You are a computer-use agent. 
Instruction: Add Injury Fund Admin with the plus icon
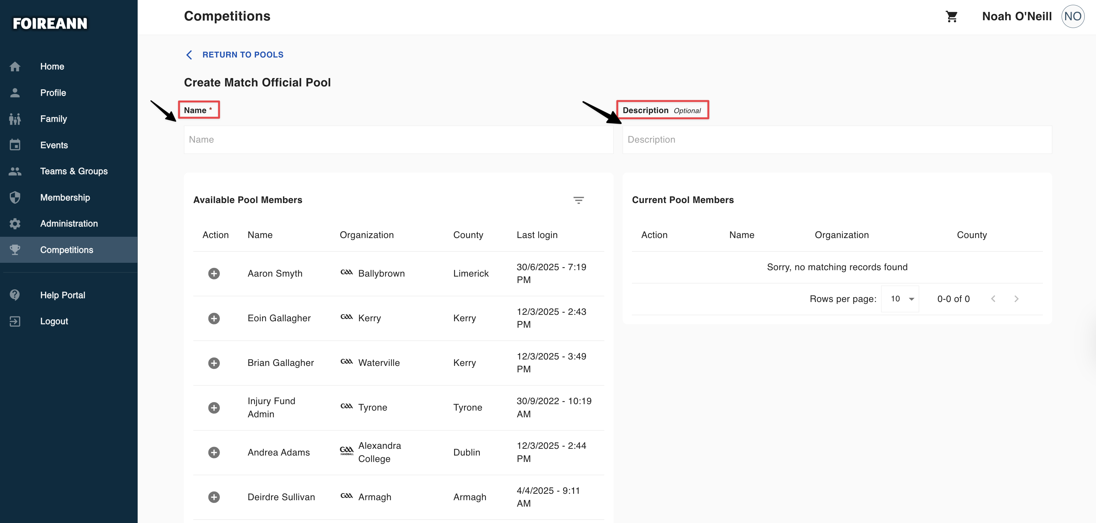point(214,407)
